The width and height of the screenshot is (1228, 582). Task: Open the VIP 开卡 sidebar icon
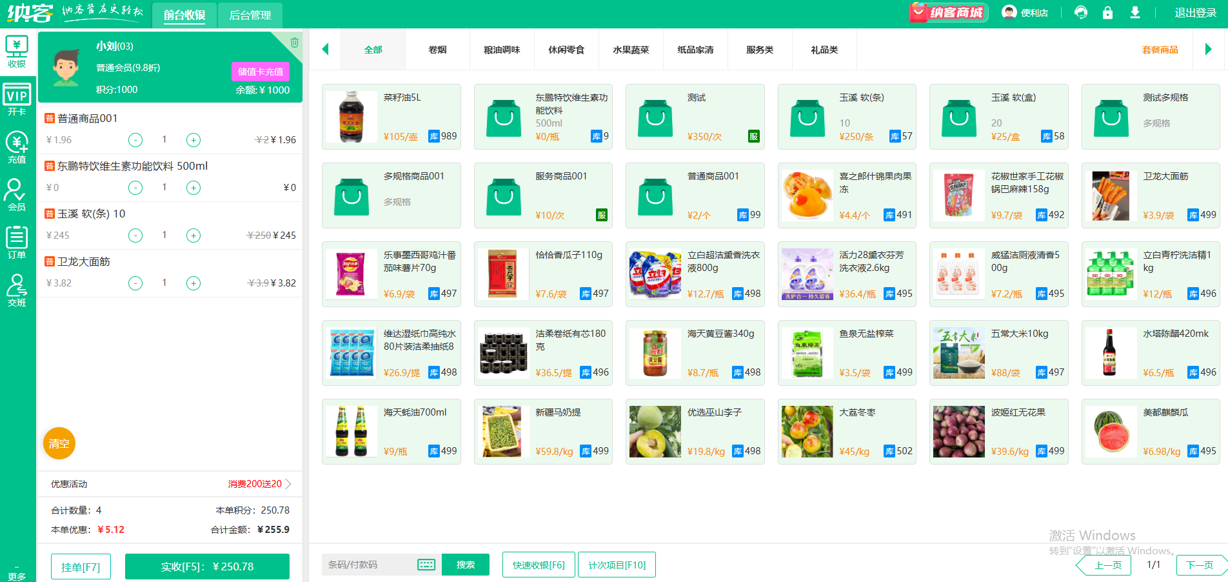(17, 99)
